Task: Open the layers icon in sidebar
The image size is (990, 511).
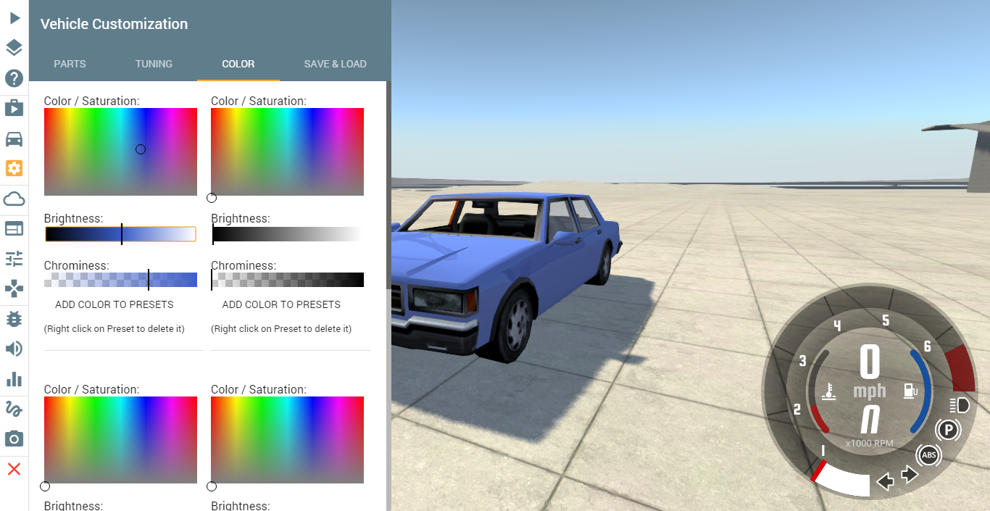Action: tap(14, 48)
